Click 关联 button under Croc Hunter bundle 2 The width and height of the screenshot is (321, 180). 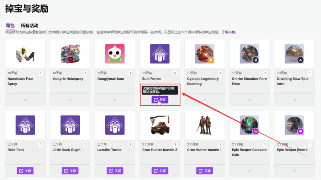pyautogui.click(x=160, y=171)
